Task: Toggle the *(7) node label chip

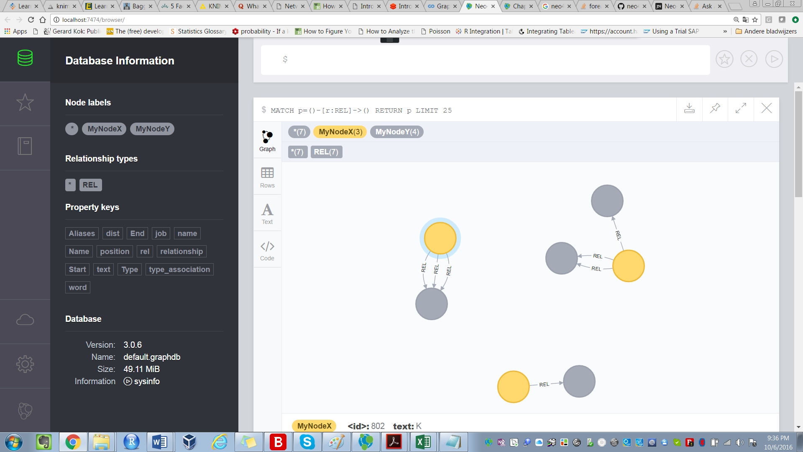Action: [x=299, y=131]
